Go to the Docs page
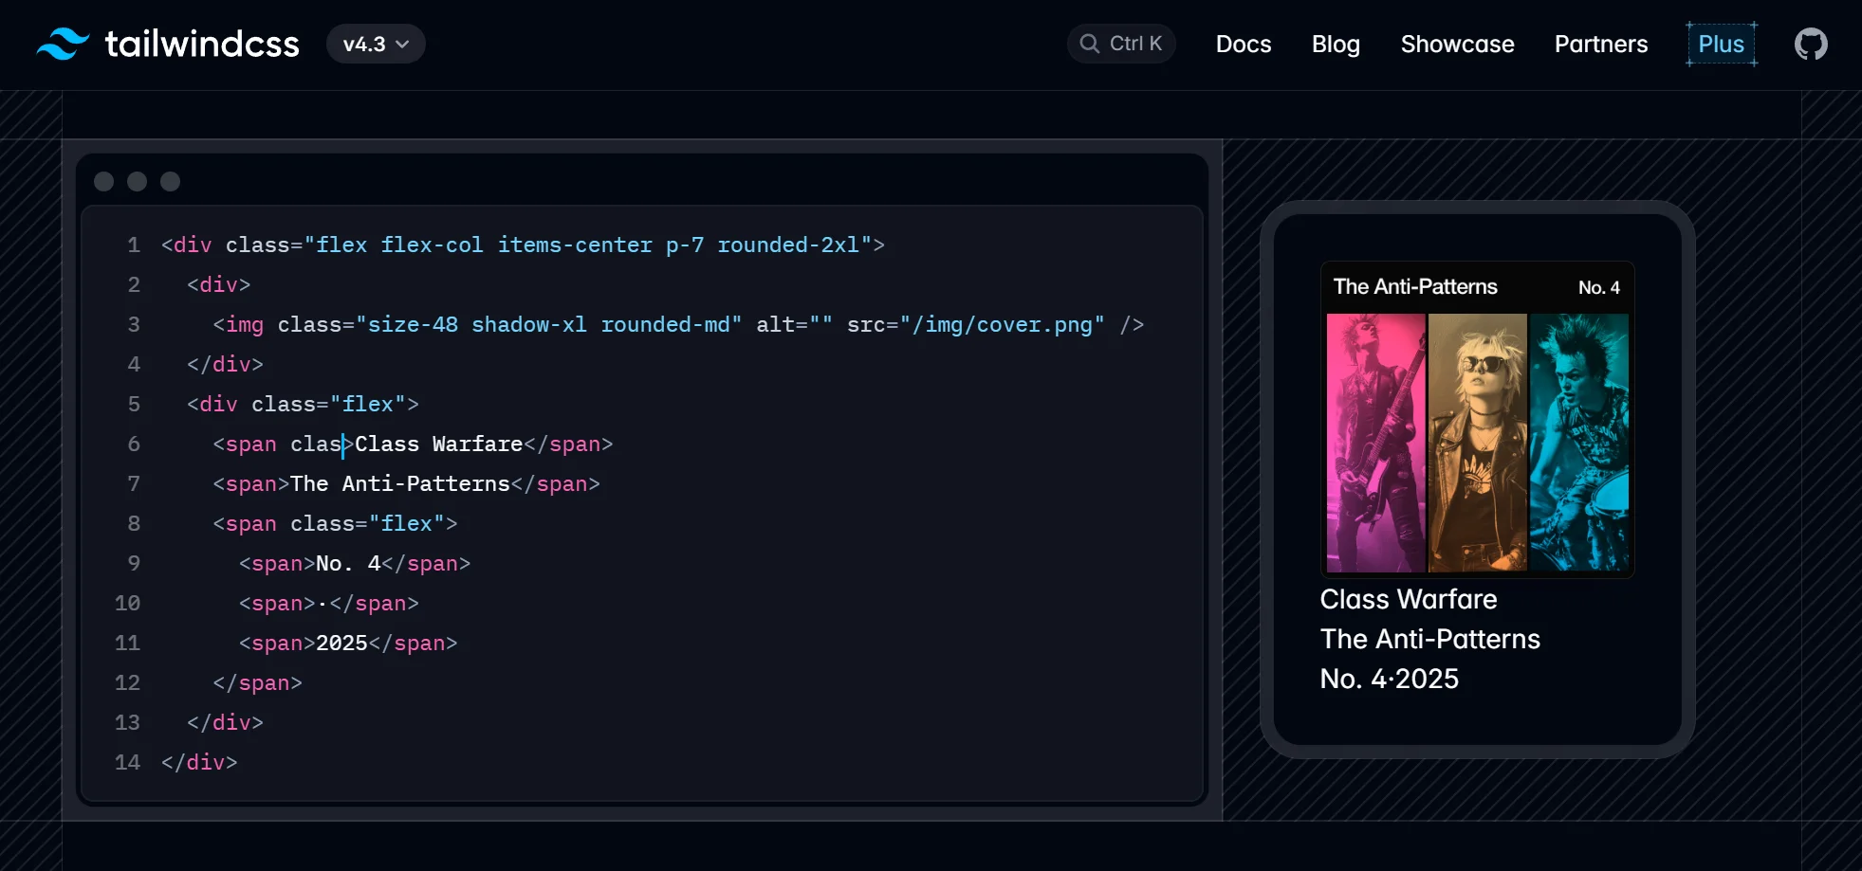 [x=1244, y=45]
